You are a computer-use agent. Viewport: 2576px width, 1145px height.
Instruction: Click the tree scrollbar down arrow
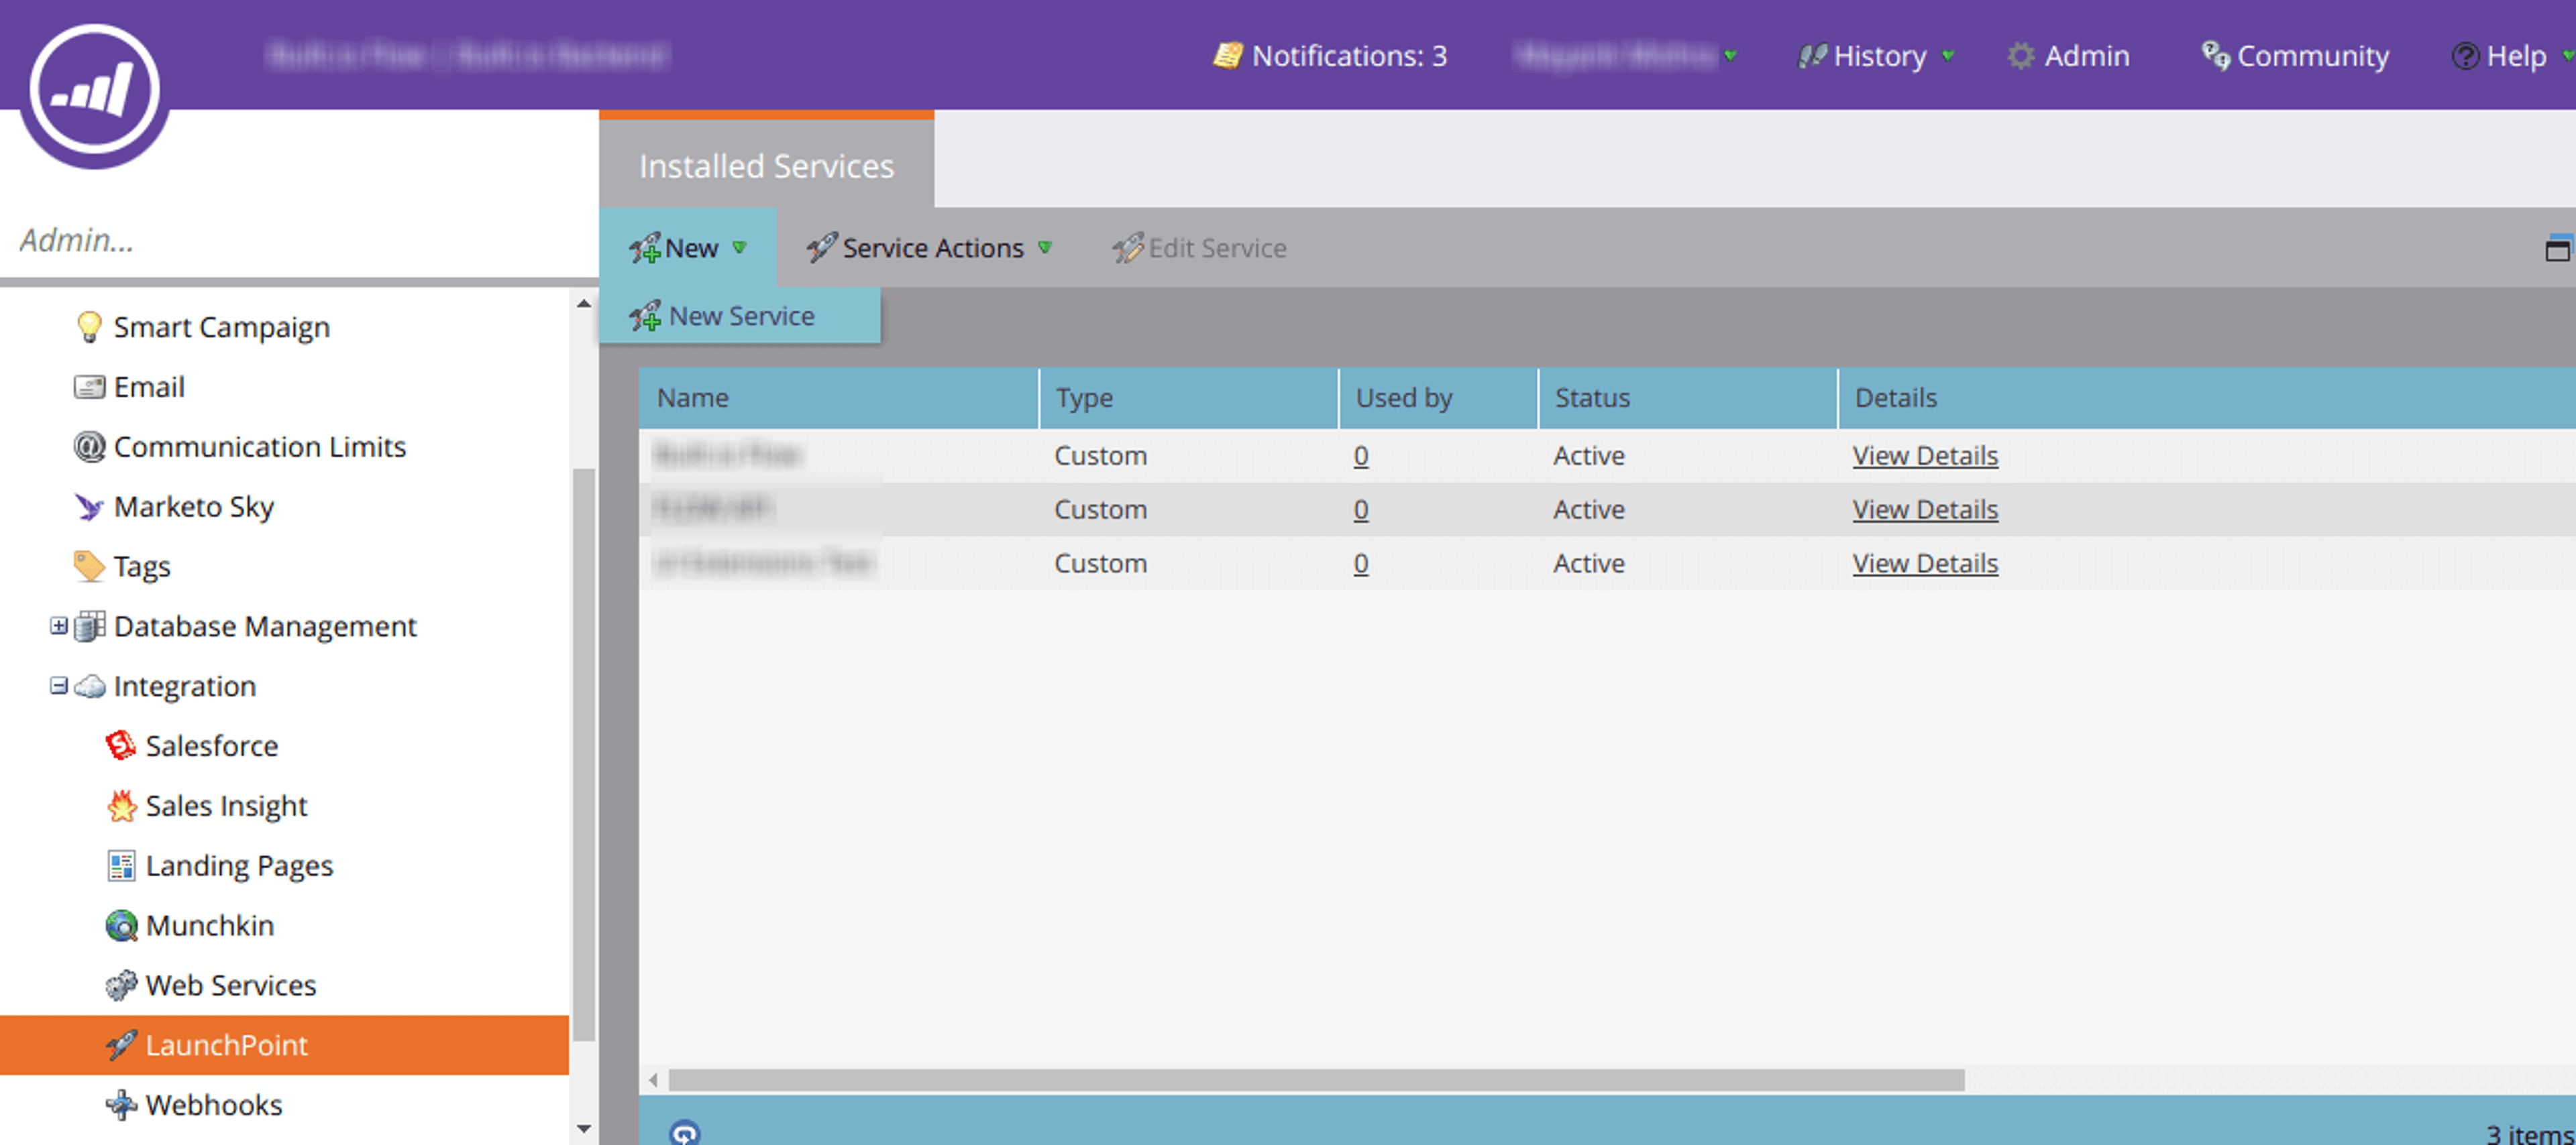pos(584,1129)
